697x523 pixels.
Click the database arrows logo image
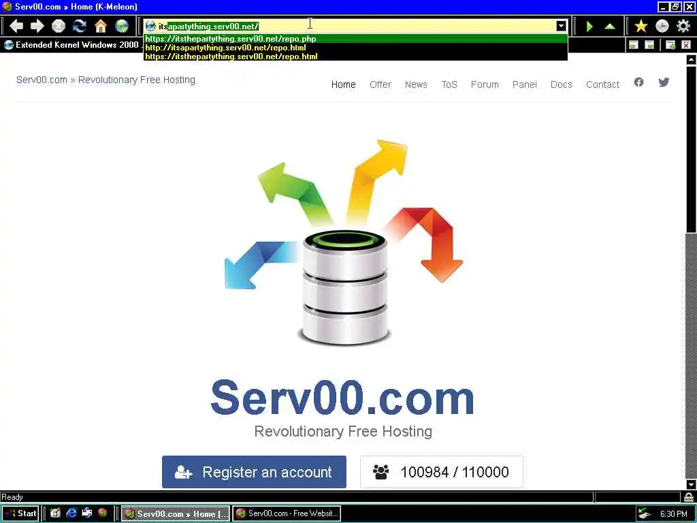point(344,242)
